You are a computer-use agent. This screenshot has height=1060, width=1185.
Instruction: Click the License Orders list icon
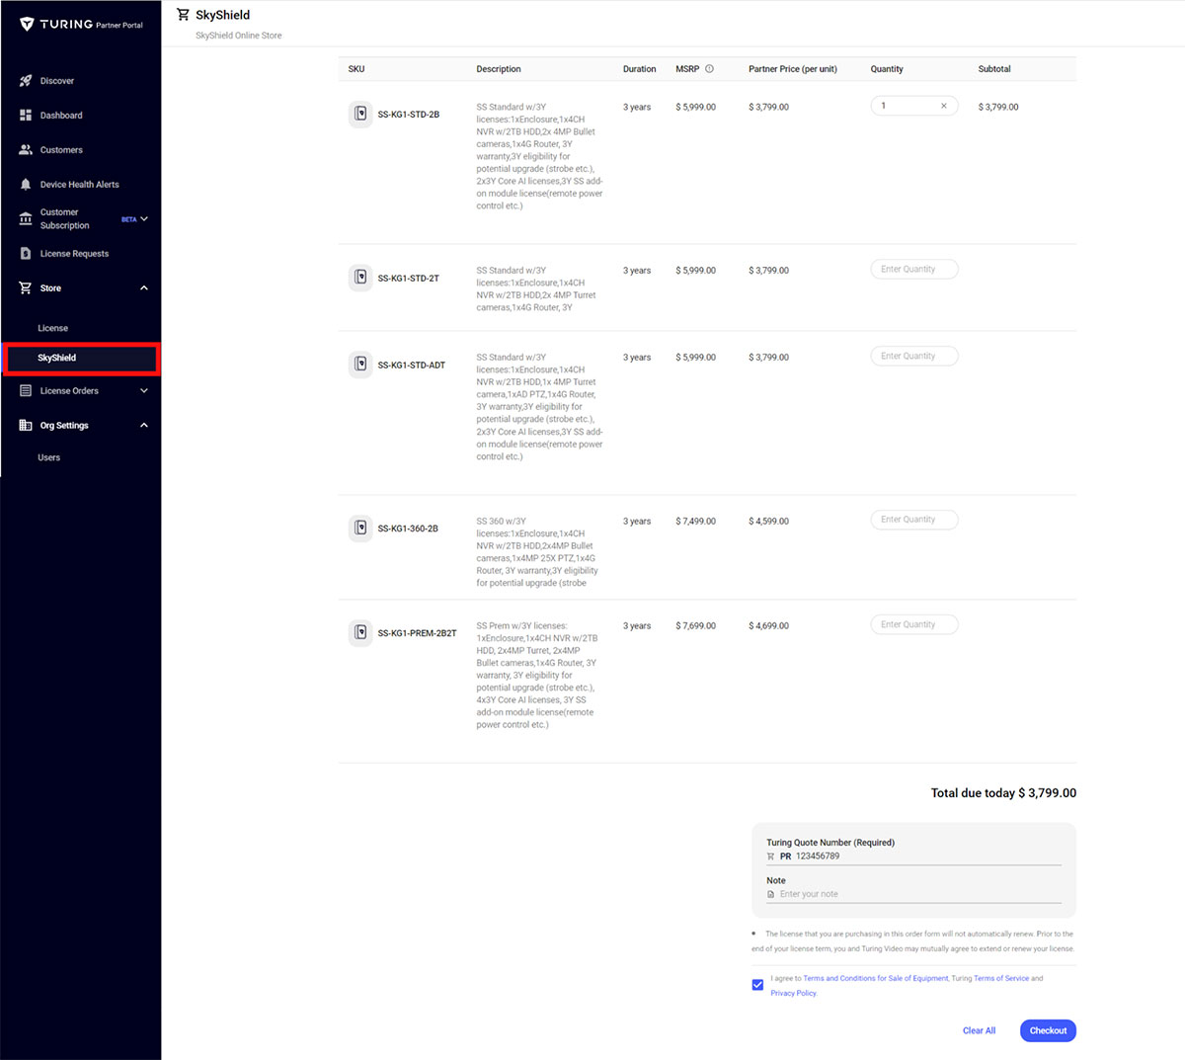click(x=26, y=391)
